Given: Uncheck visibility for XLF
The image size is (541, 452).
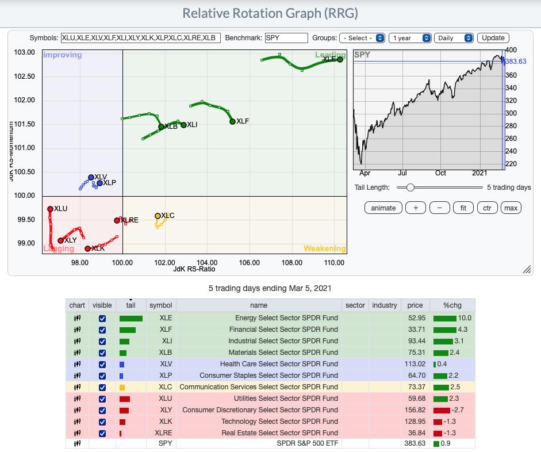Looking at the screenshot, I should pos(102,330).
